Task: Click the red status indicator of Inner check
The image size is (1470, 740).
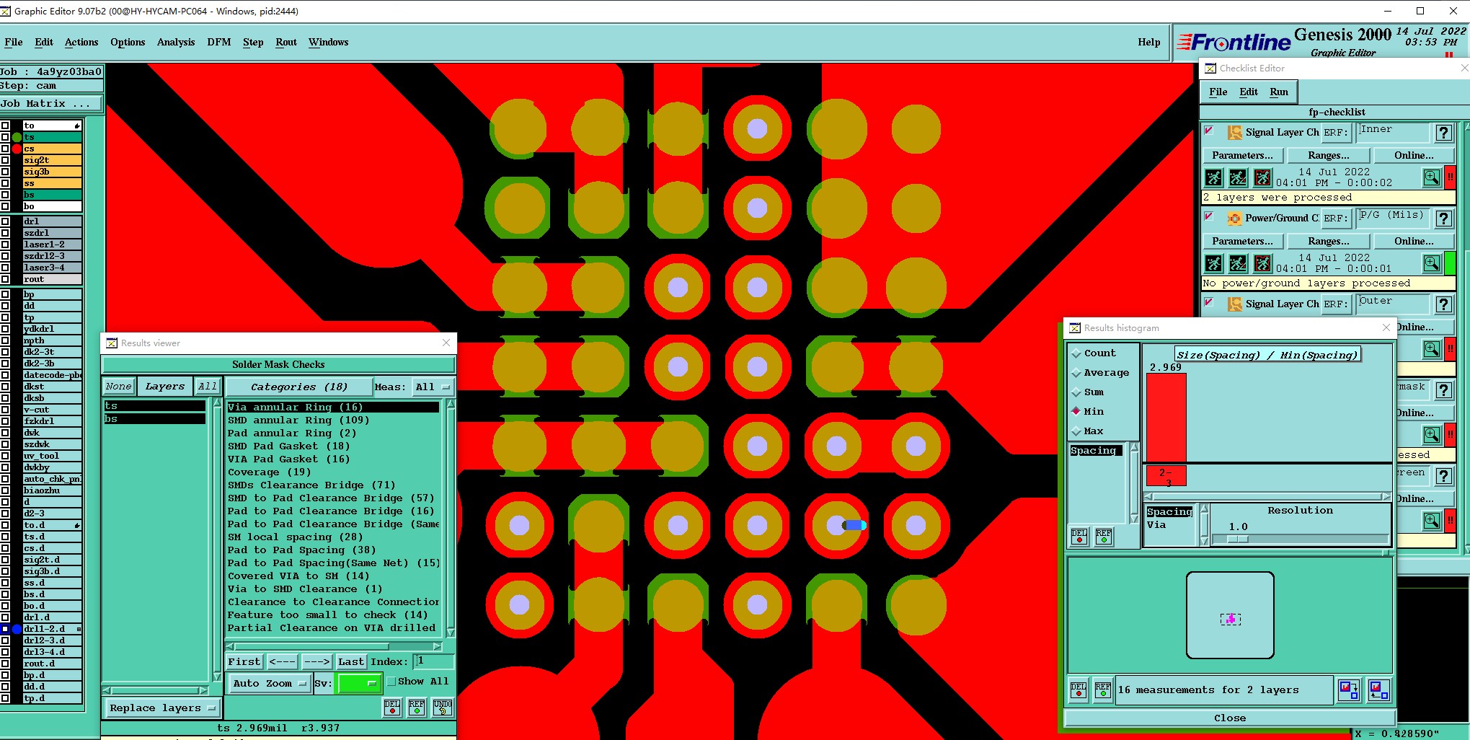Action: click(x=1449, y=177)
